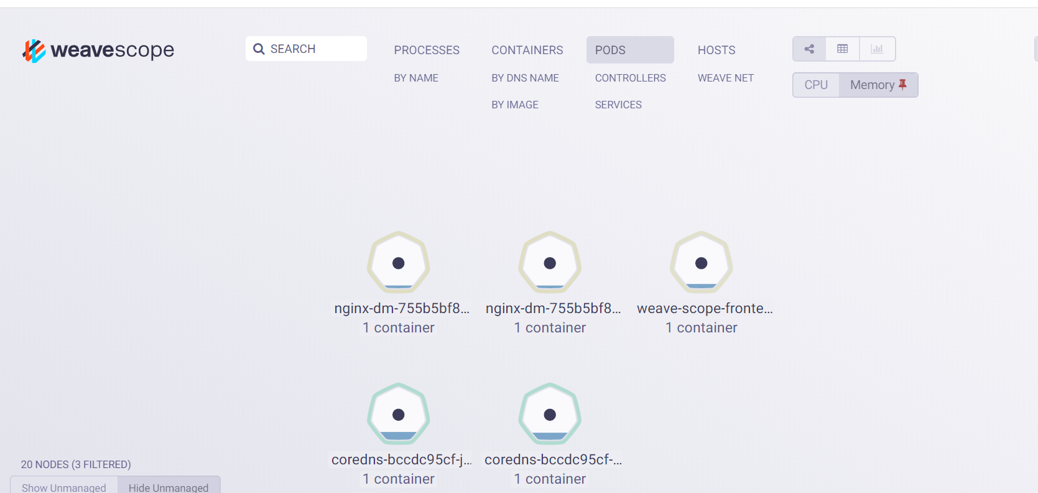Open the Weave Scope logo
The height and width of the screenshot is (493, 1038).
point(98,50)
